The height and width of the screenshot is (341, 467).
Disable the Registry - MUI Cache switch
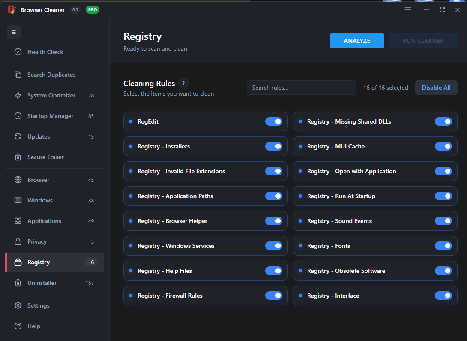(443, 146)
